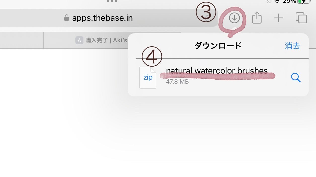Click the apps.thebase.in address field
Screen dimensions: 316x177
[109, 18]
